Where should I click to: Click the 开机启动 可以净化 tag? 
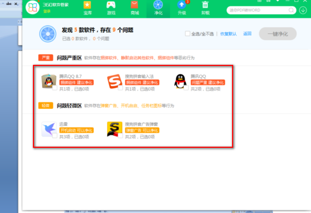click(x=76, y=130)
